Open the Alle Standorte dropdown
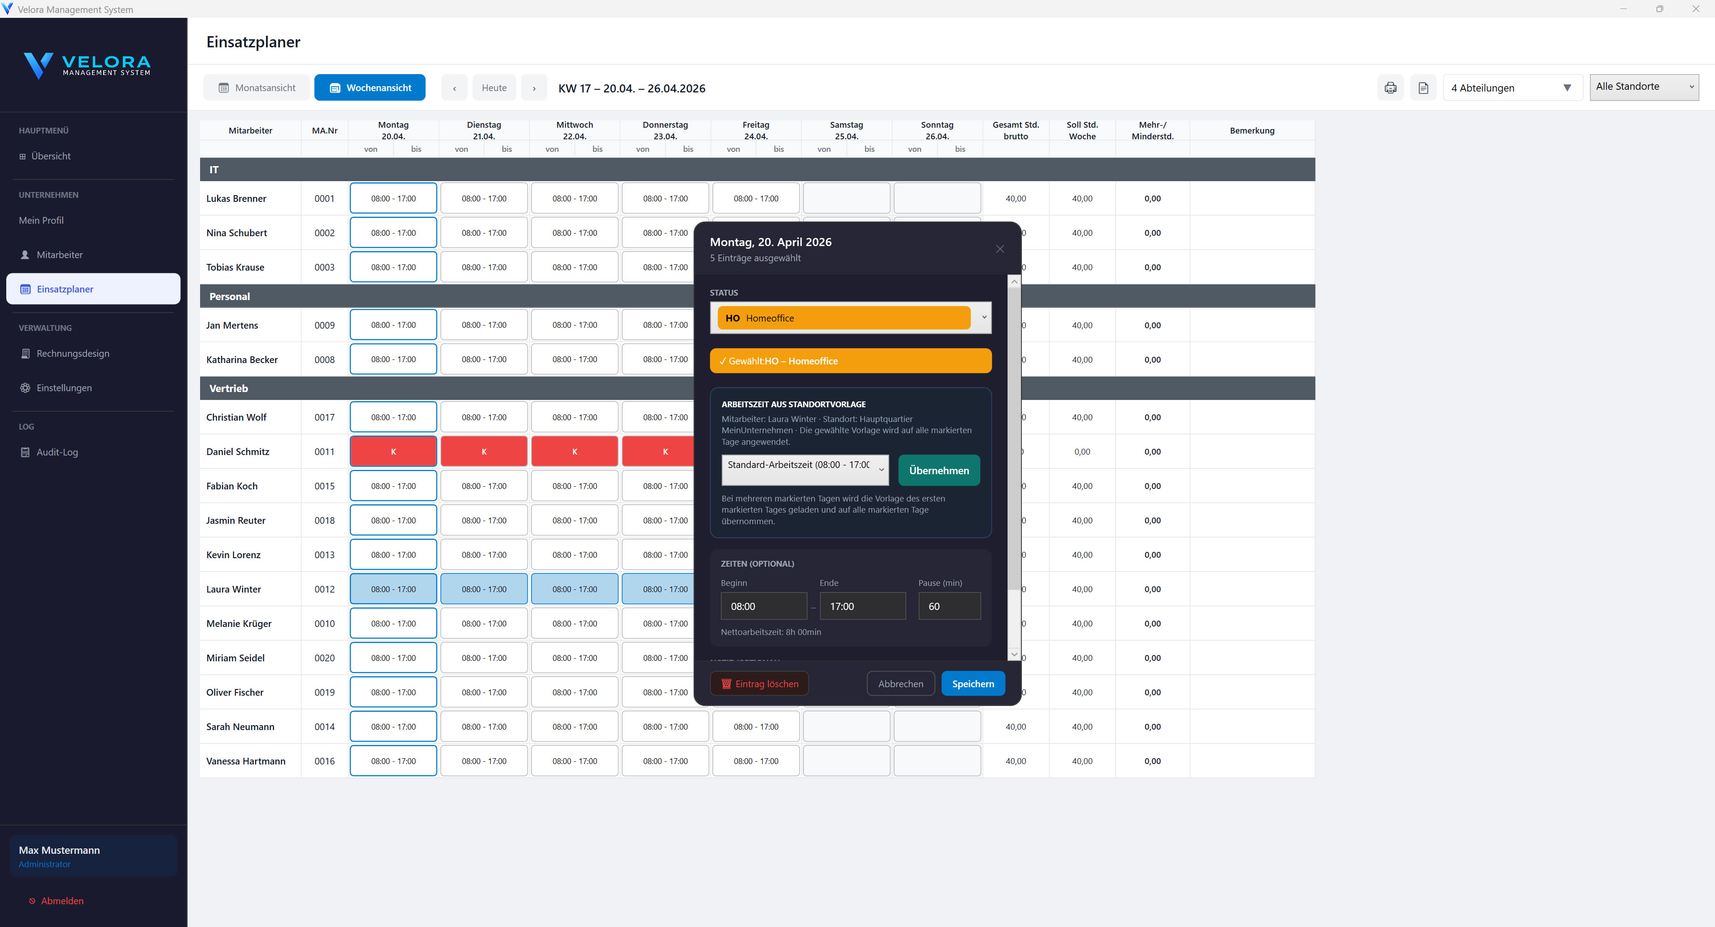This screenshot has width=1715, height=927. 1644,86
